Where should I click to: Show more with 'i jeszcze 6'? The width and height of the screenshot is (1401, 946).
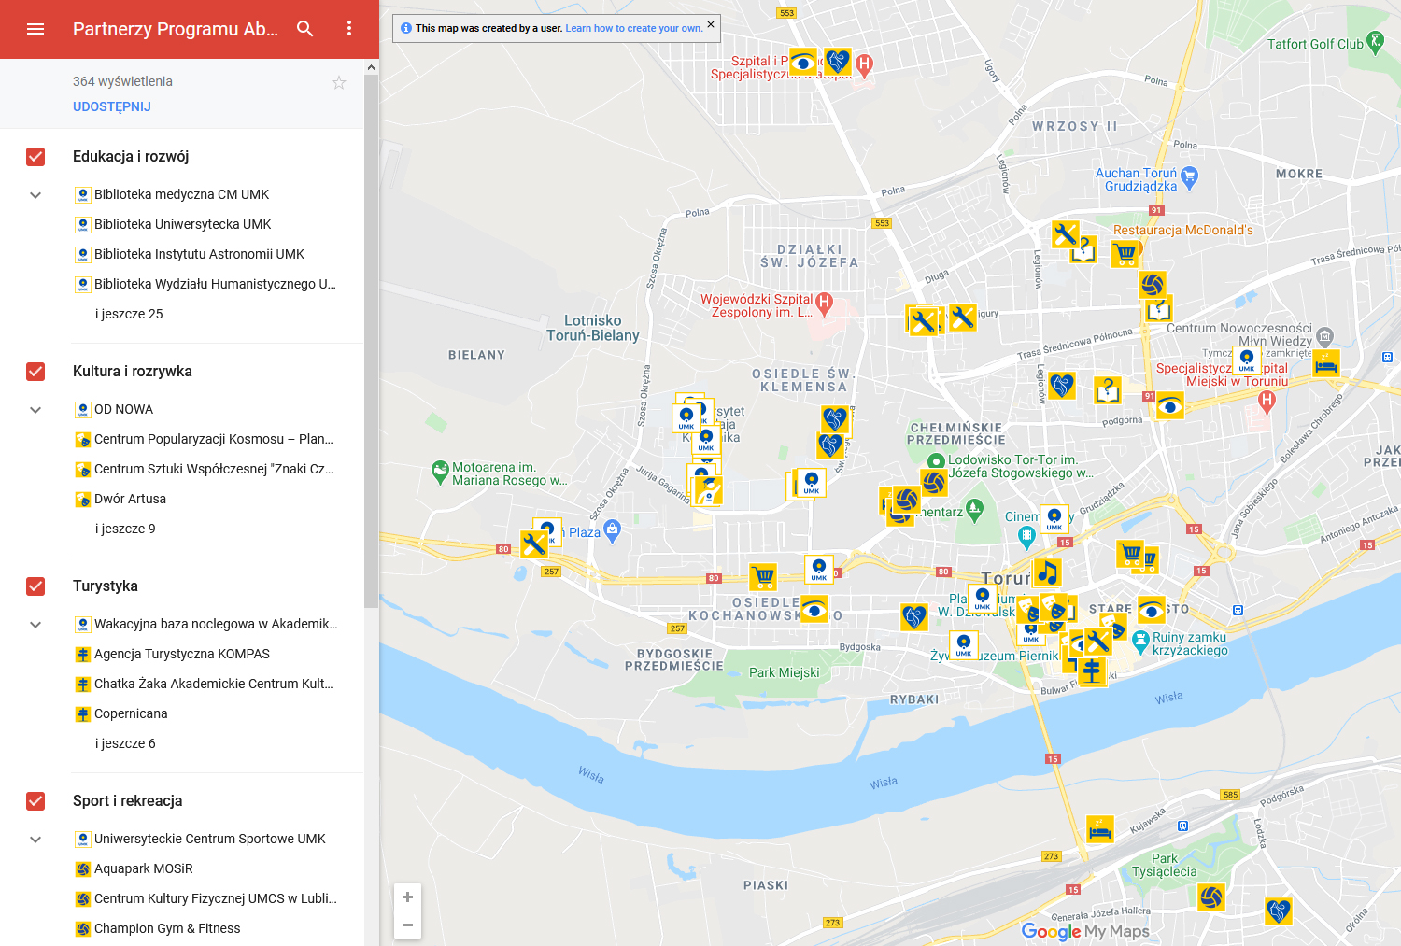(125, 743)
